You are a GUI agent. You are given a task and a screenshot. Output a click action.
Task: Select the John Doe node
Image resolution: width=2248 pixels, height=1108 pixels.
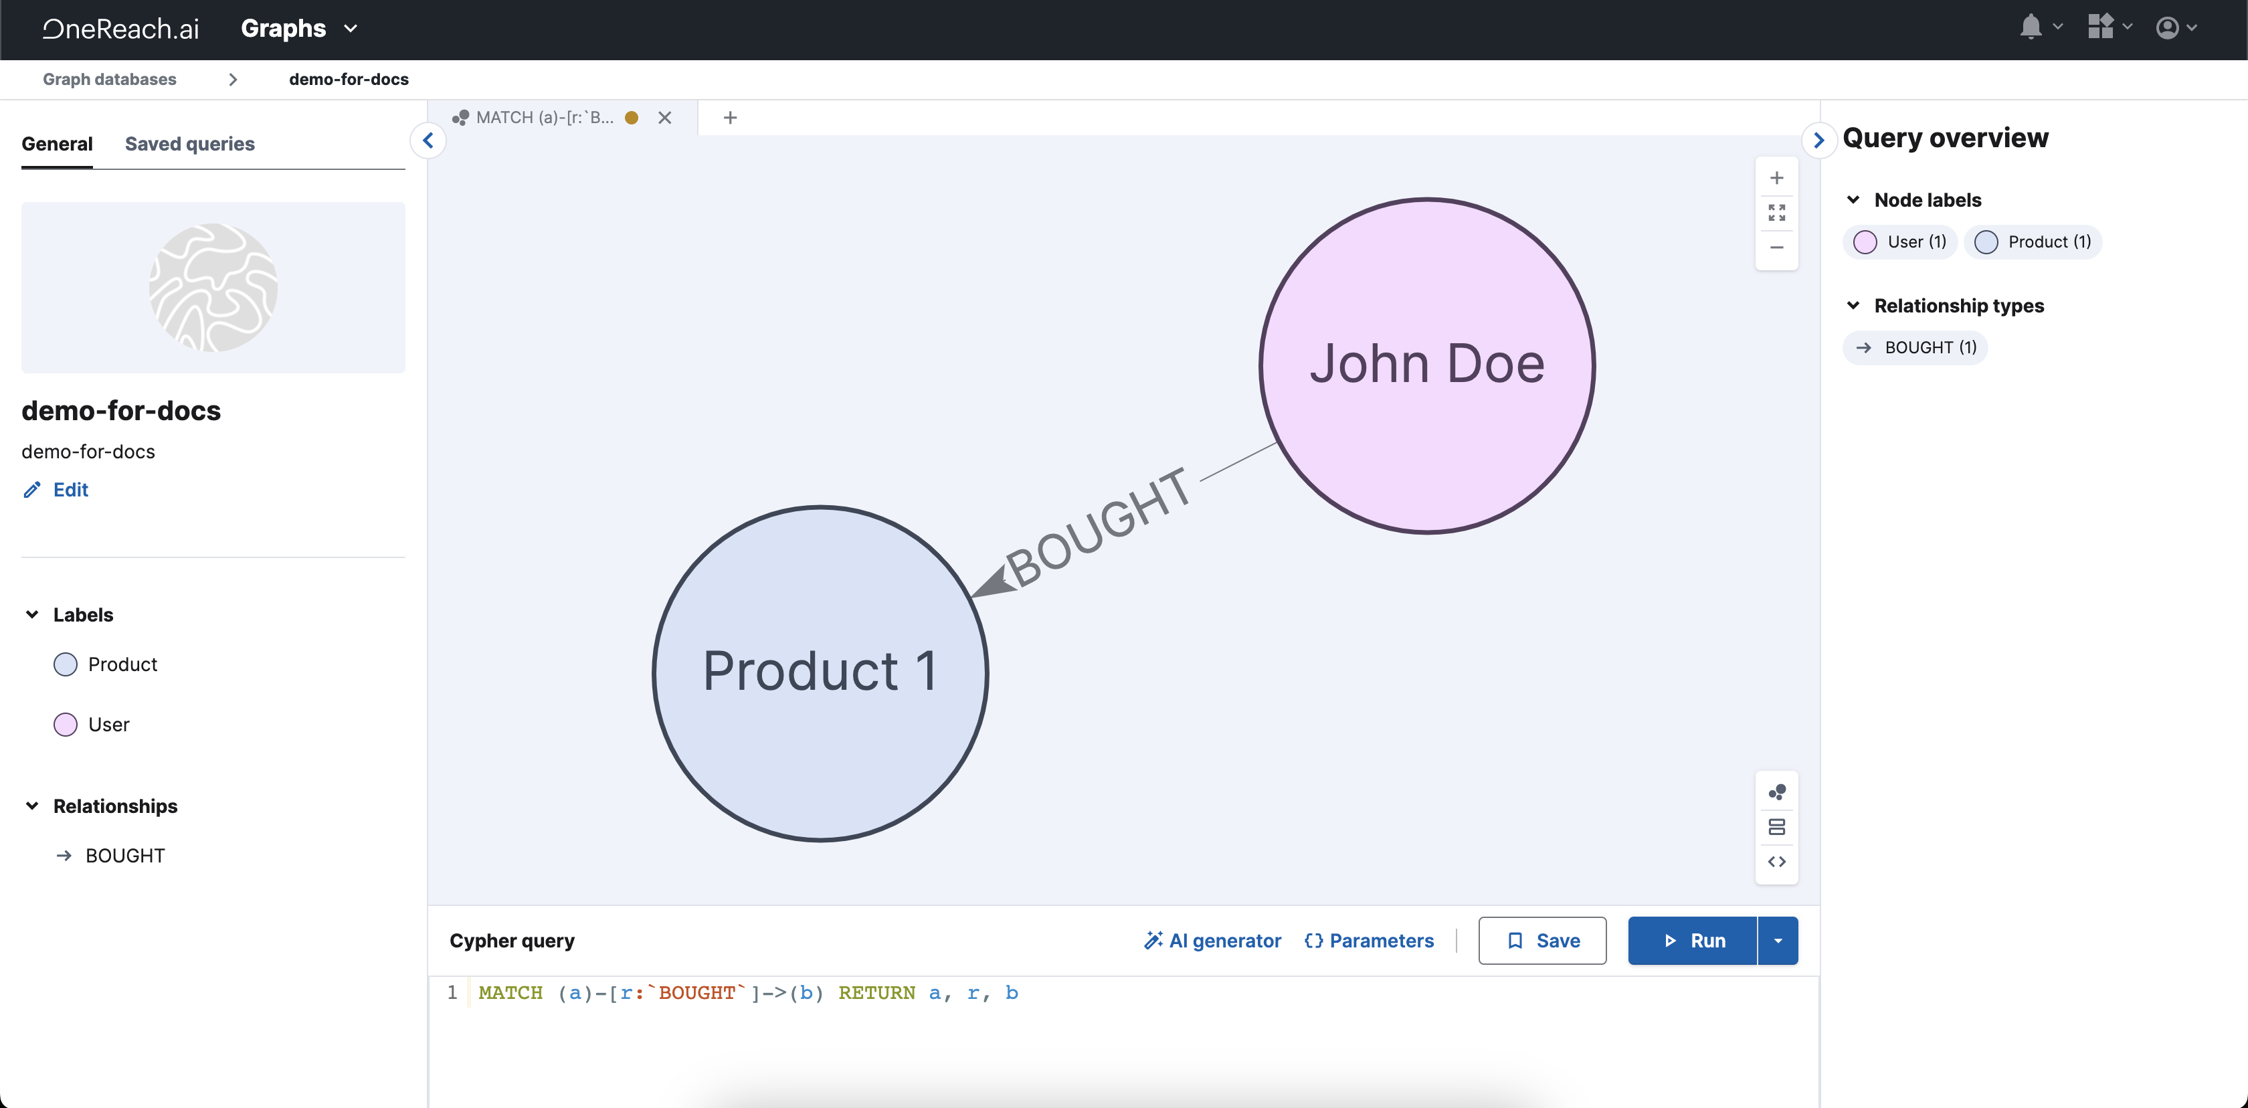(1427, 365)
